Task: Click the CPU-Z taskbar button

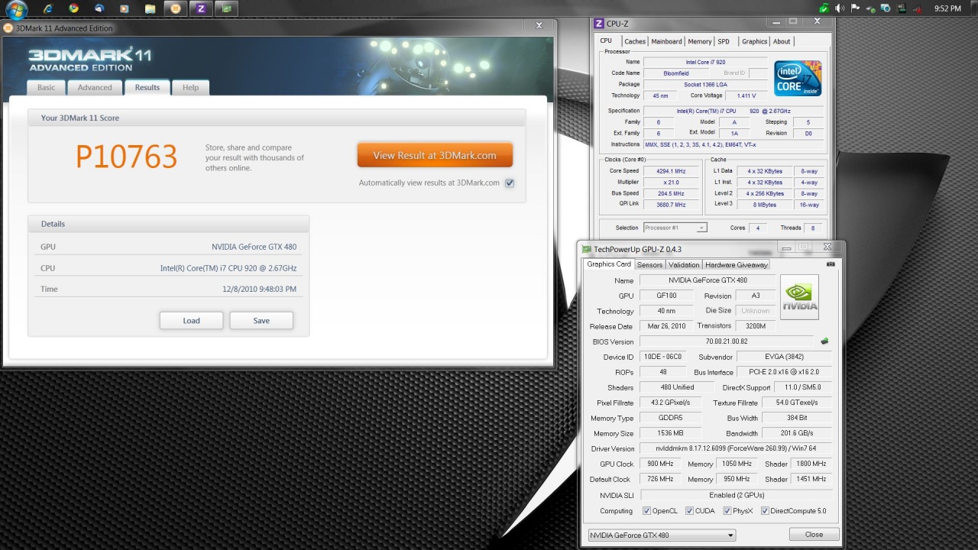Action: click(x=201, y=8)
